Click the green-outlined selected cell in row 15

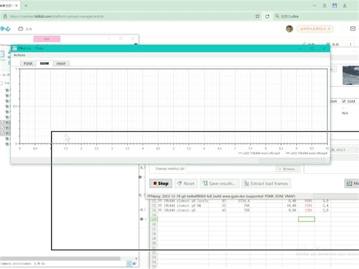pyautogui.click(x=307, y=219)
